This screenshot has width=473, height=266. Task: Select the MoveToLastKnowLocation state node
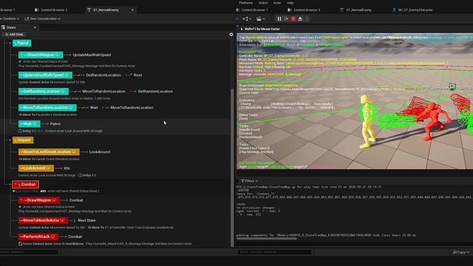coord(49,152)
